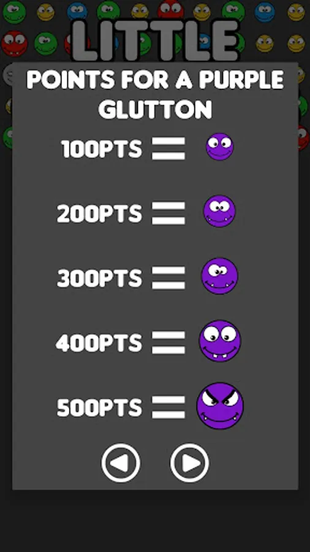Click the 500PTS label

click(99, 408)
